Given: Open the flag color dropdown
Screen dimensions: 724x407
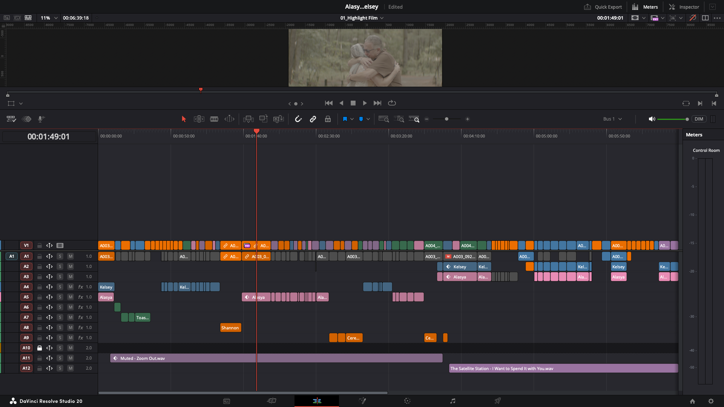Looking at the screenshot, I should click(x=352, y=119).
